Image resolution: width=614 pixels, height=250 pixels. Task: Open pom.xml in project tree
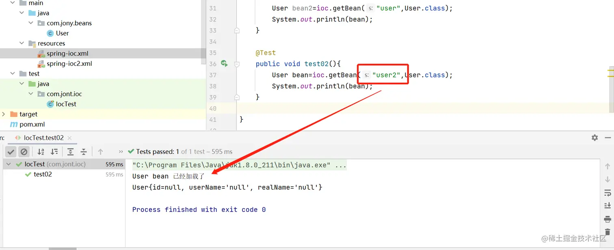pos(32,125)
